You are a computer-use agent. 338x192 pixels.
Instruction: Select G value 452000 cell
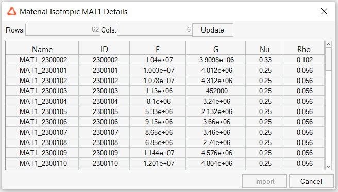(215, 91)
